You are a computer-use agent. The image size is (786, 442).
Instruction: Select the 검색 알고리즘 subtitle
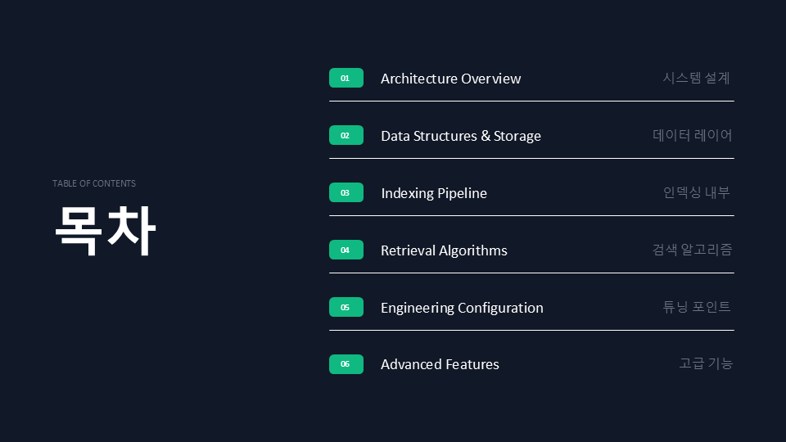coord(692,250)
